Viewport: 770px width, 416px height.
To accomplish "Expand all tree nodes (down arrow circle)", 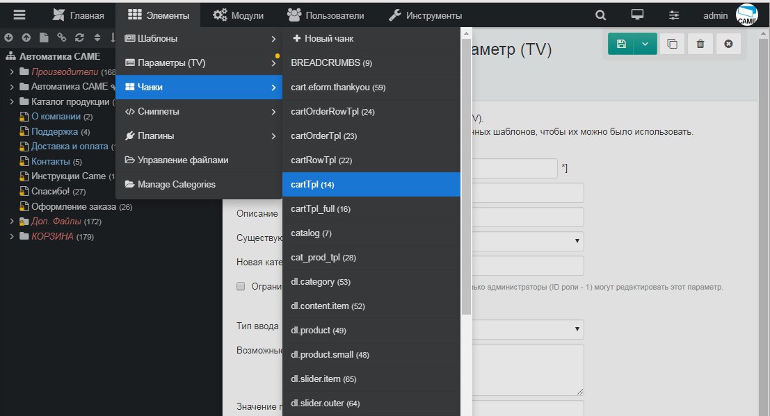I will pyautogui.click(x=8, y=38).
